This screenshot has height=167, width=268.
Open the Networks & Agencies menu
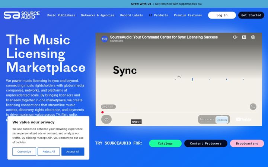coord(98,15)
